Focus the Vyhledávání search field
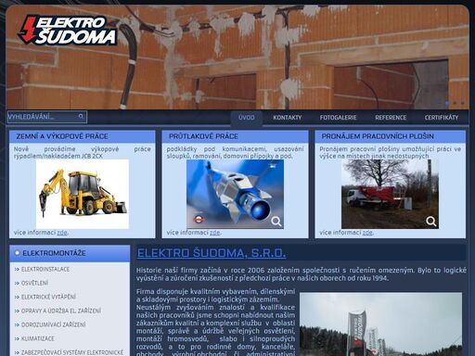The height and width of the screenshot is (356, 475). point(47,117)
